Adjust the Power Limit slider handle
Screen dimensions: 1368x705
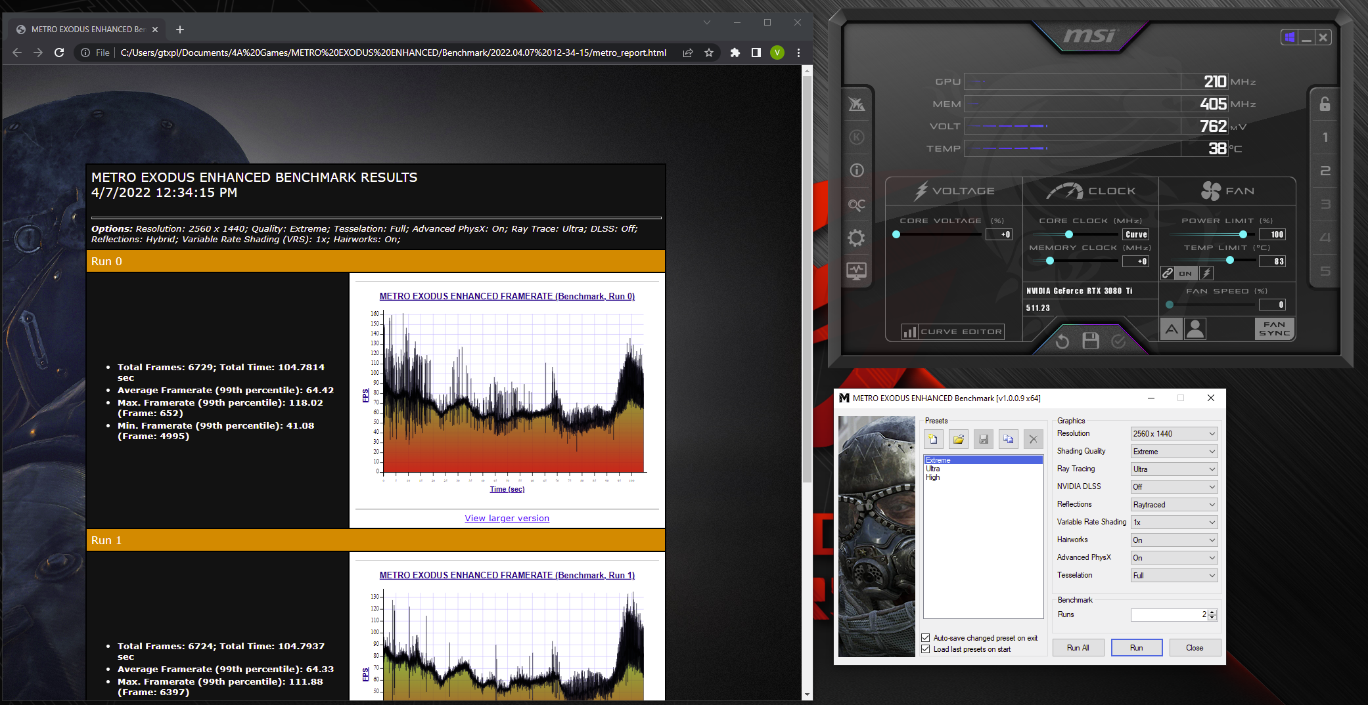[1243, 234]
